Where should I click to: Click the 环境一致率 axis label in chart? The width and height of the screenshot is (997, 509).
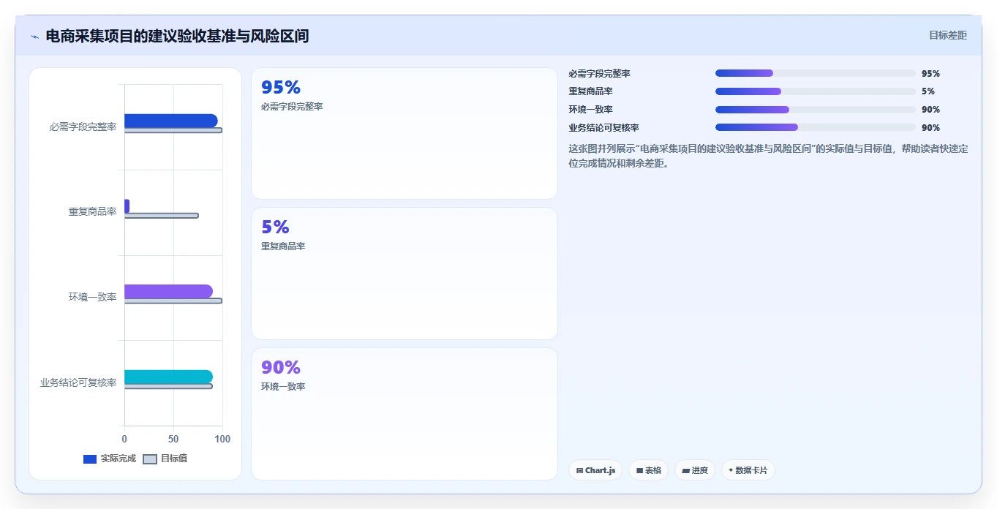(93, 297)
